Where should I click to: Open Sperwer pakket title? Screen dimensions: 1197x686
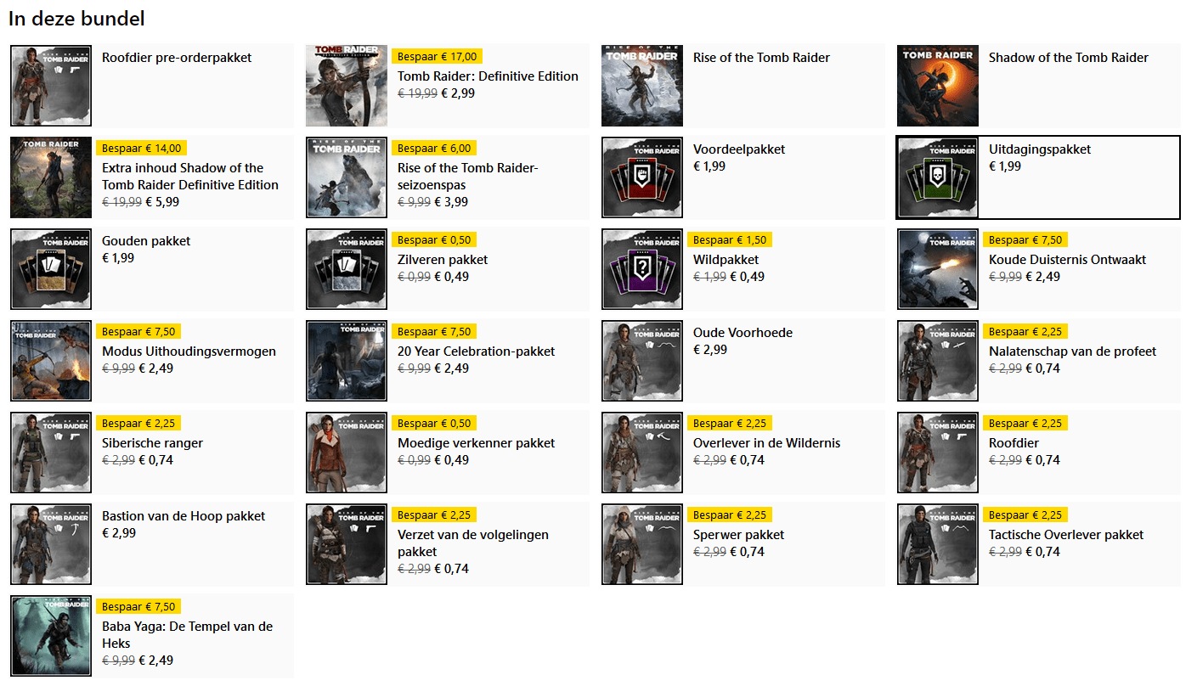[738, 535]
